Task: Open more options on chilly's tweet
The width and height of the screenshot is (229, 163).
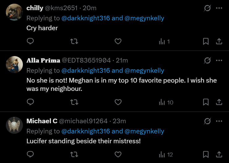Action: click(219, 8)
